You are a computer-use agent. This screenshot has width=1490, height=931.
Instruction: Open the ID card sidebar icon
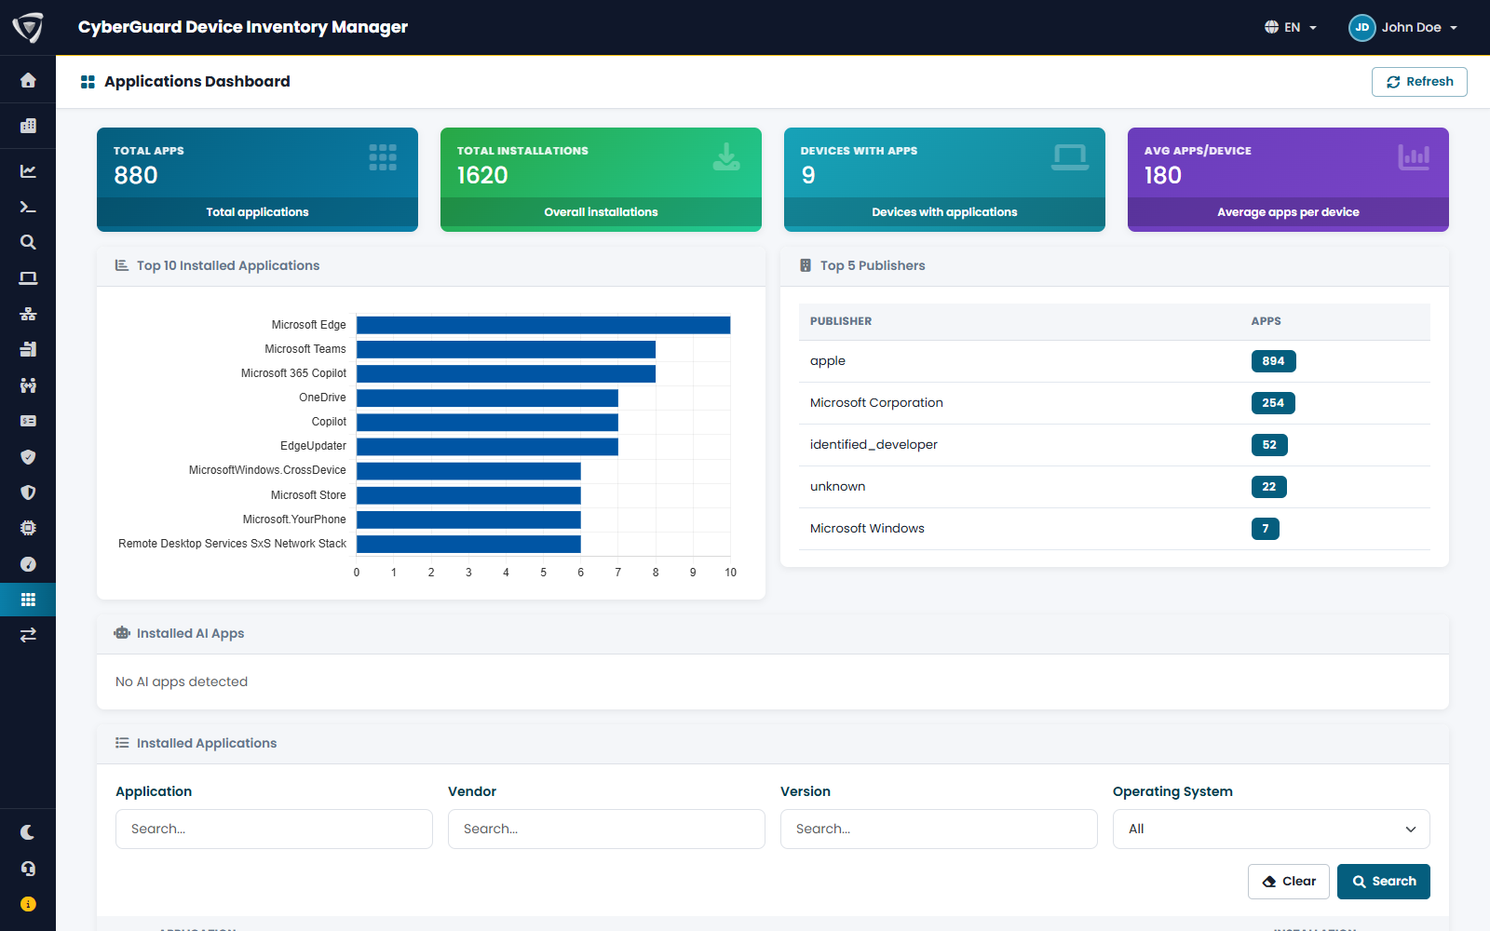[x=28, y=421]
